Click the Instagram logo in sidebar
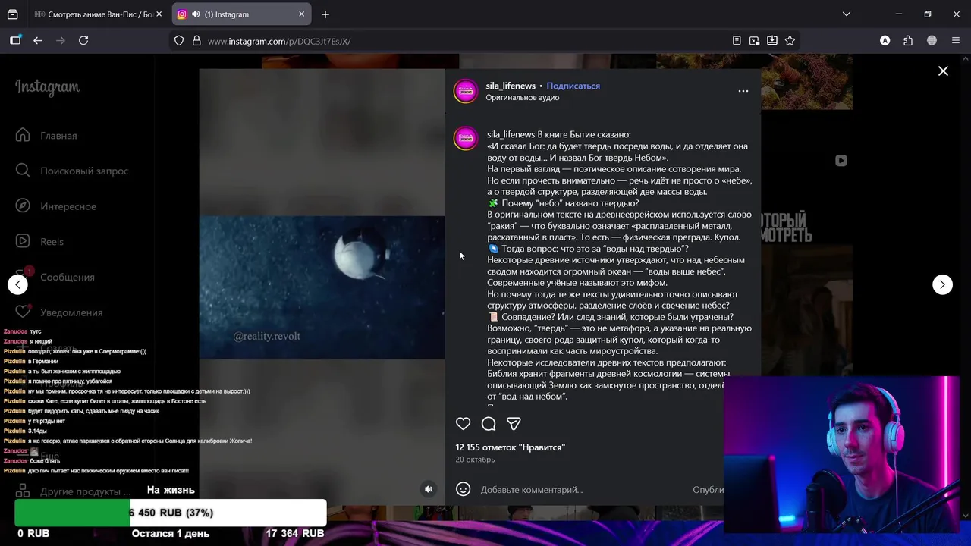 click(x=47, y=87)
